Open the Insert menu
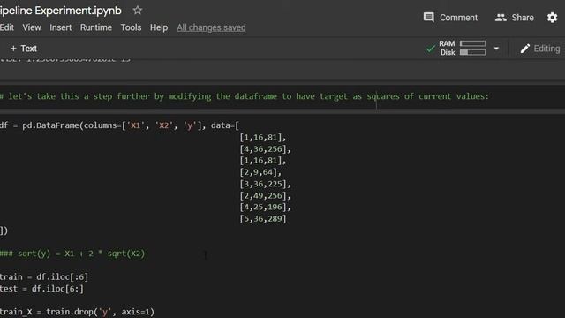This screenshot has width=565, height=318. (x=61, y=27)
